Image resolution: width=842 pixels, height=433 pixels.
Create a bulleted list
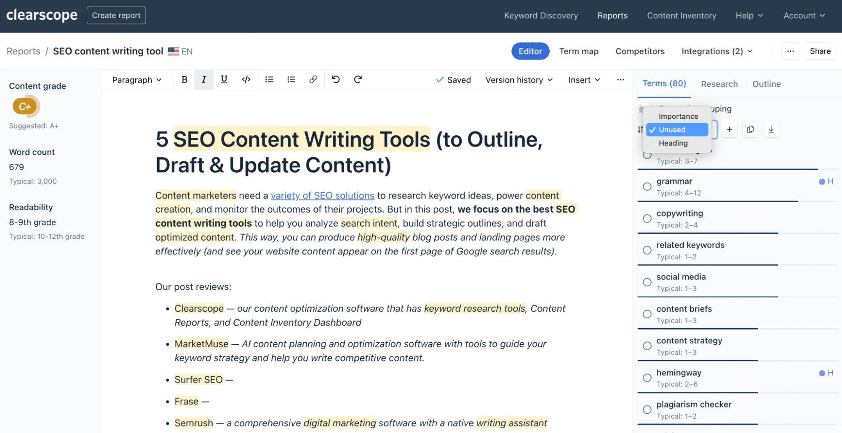269,80
